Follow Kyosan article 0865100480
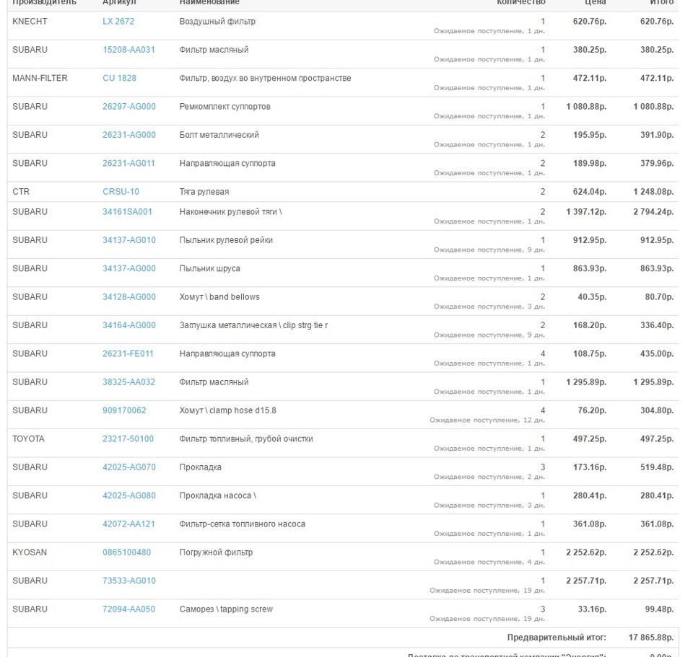 (127, 552)
